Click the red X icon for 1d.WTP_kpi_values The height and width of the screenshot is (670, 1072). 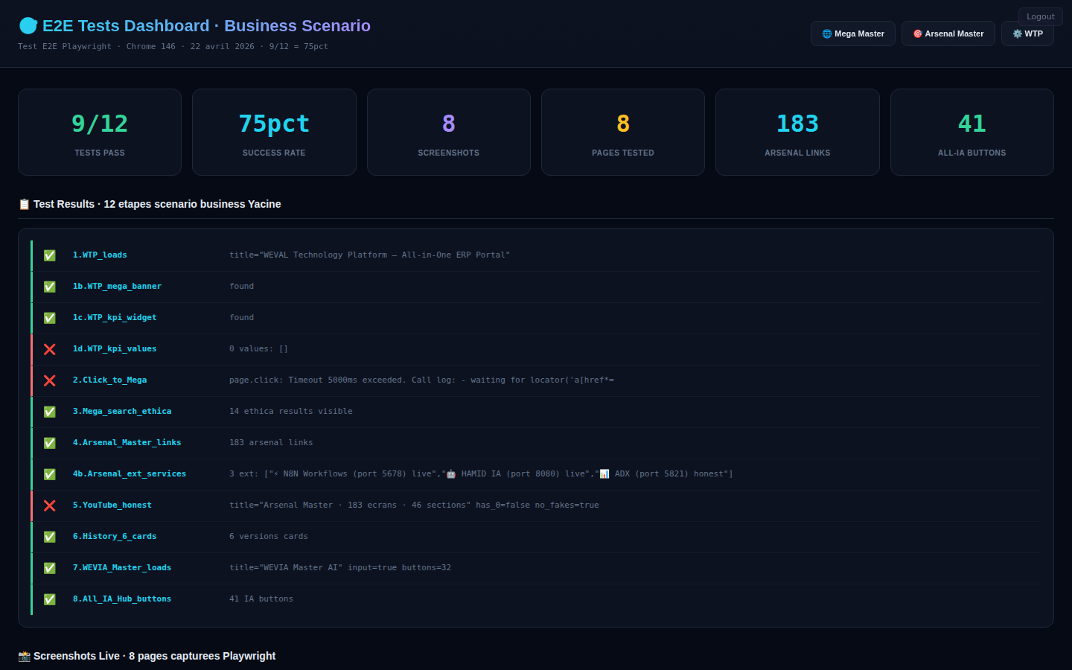tap(50, 349)
